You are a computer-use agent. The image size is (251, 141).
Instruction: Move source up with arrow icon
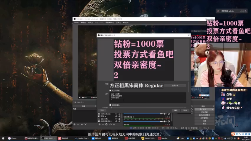point(110,124)
